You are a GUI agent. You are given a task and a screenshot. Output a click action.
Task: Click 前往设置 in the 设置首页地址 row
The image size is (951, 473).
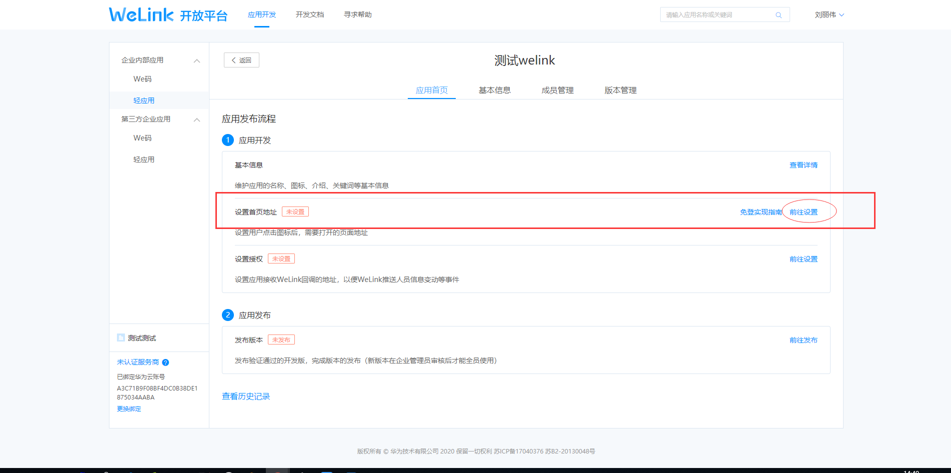point(804,212)
